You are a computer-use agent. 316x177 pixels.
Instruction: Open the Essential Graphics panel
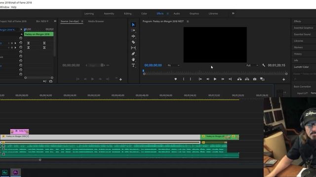pyautogui.click(x=303, y=28)
